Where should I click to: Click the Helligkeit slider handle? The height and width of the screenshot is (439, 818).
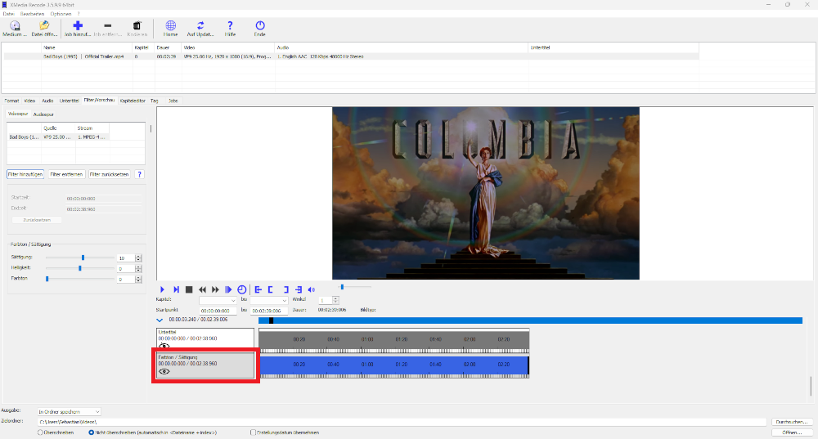point(80,268)
